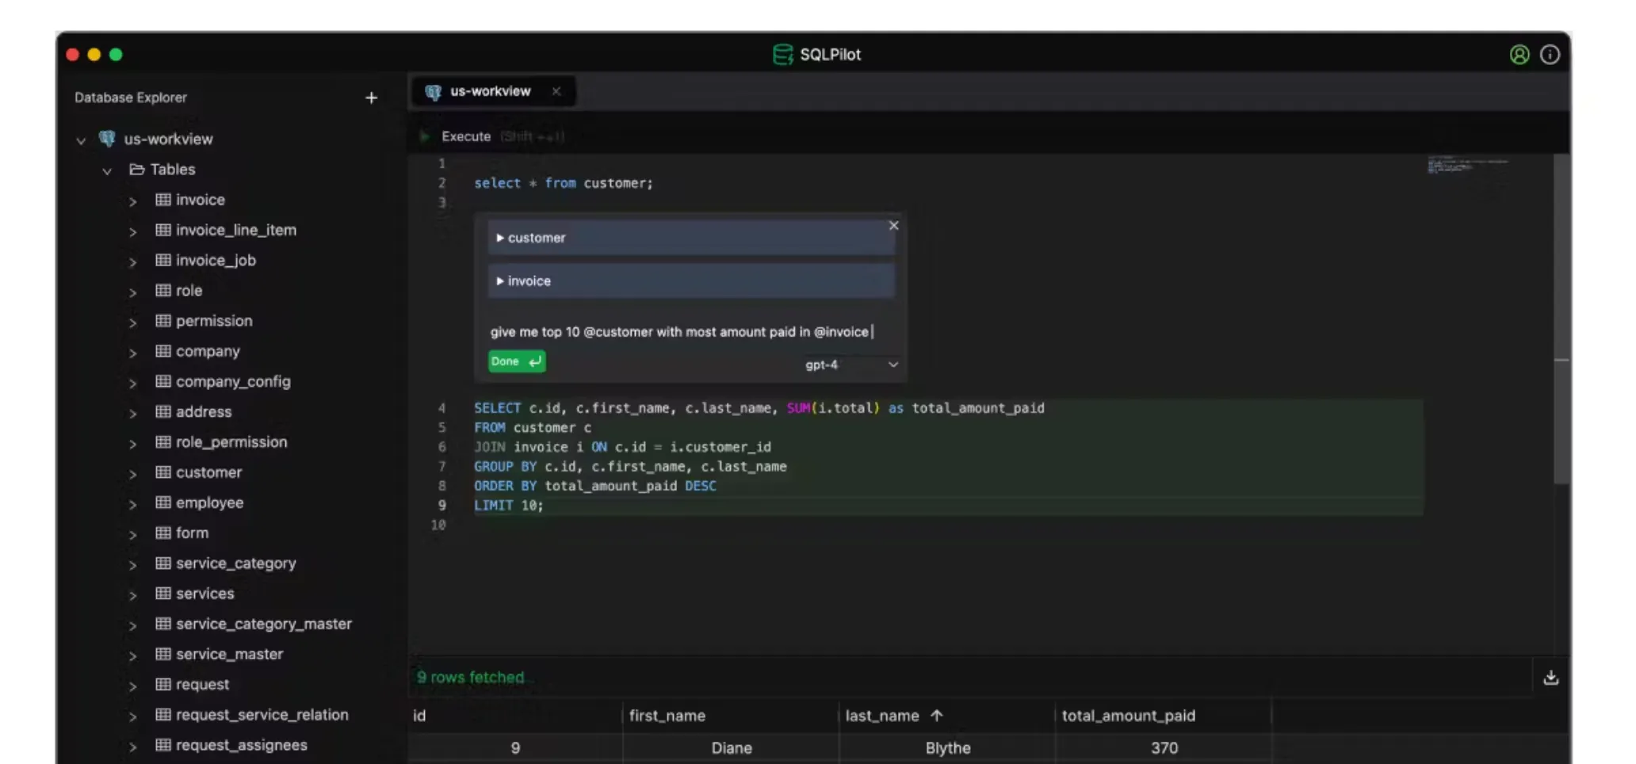Select the request_assignees table name
Viewport: 1636px width, 764px height.
coord(242,745)
